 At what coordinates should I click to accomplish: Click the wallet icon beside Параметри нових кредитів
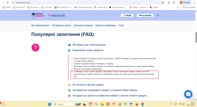pyautogui.click(x=69, y=50)
